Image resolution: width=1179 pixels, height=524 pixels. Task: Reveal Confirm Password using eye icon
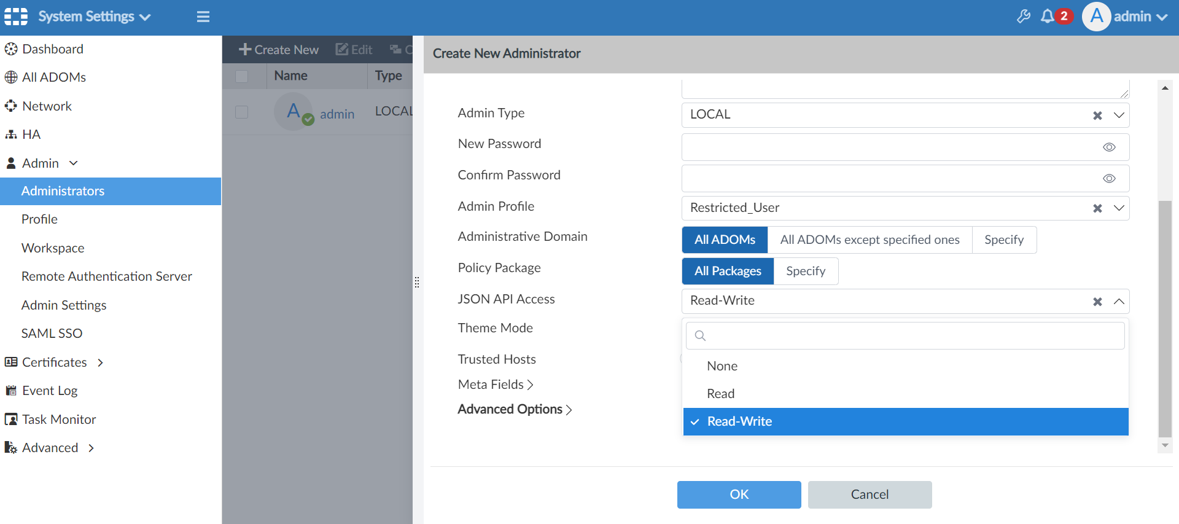tap(1108, 179)
